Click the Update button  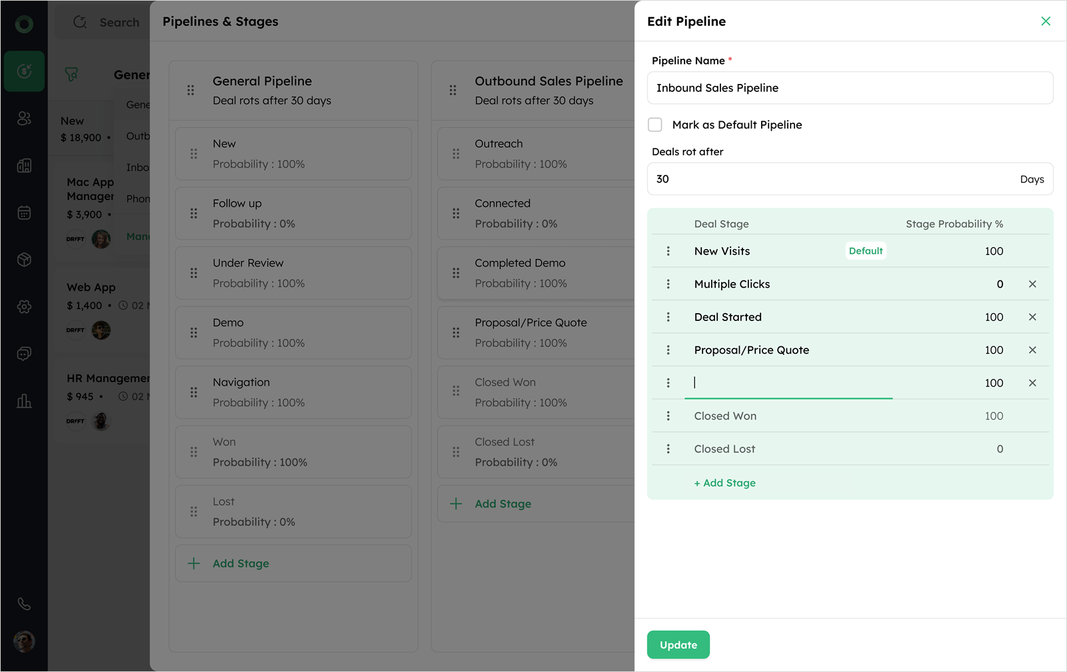coord(678,645)
